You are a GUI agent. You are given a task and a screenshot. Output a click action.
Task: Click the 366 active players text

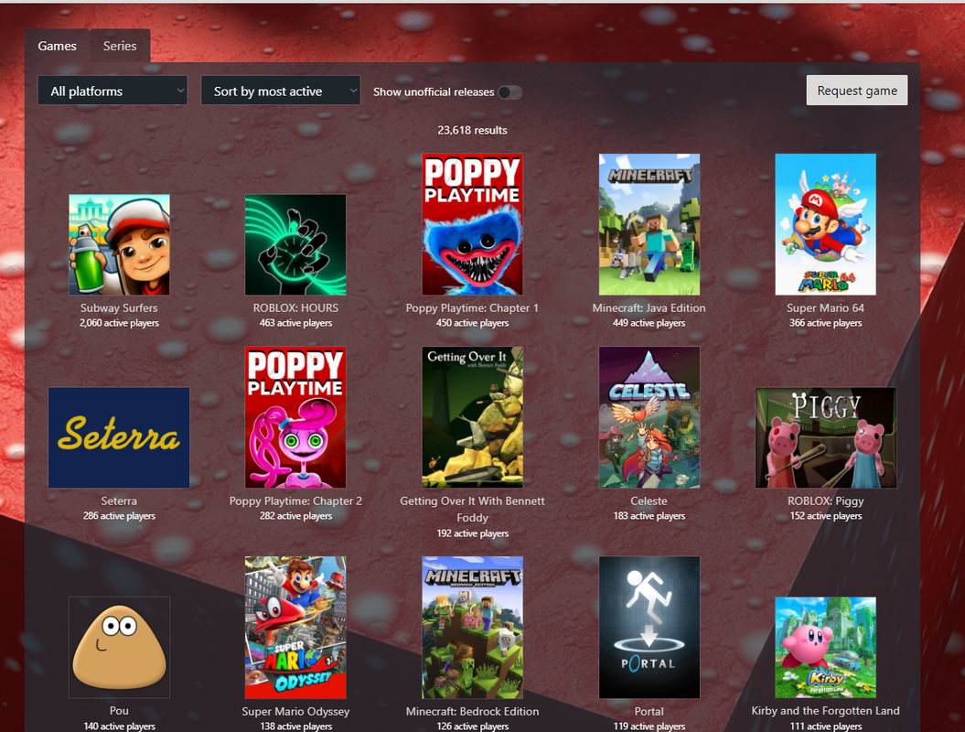pos(825,323)
